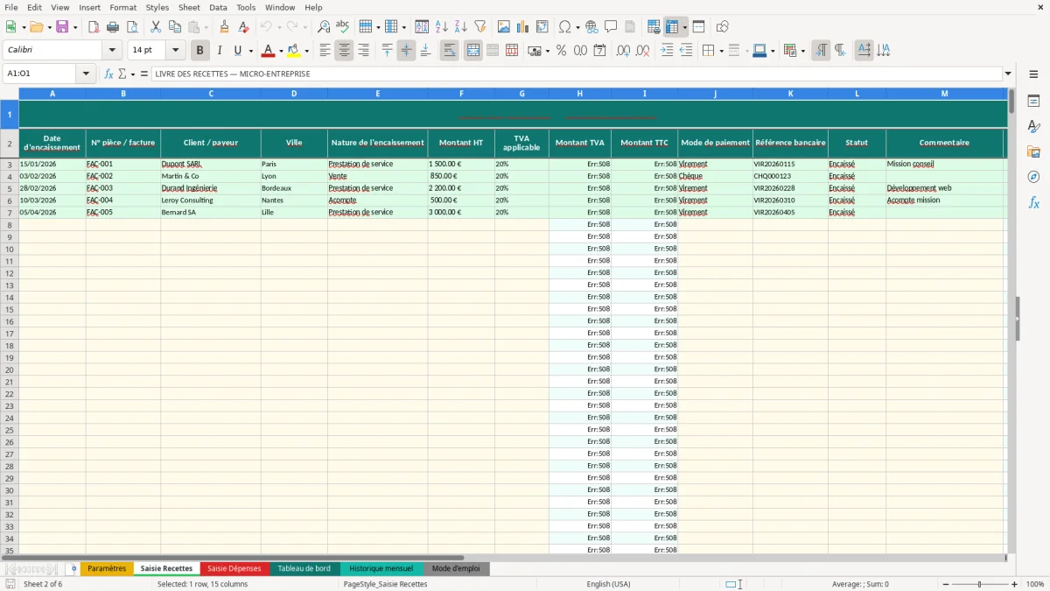The height and width of the screenshot is (591, 1050).
Task: Activate the Clone Formatting paintbrush
Action: 224,27
